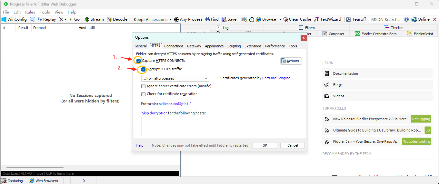Select the Appearance tab in Options
The image size is (439, 184).
coord(214,46)
